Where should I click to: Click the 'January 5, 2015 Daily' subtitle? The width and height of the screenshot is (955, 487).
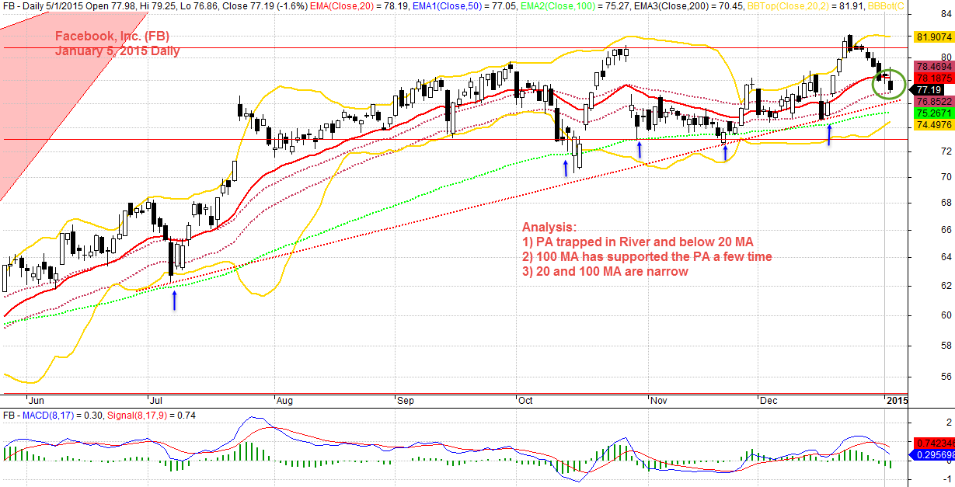[117, 50]
